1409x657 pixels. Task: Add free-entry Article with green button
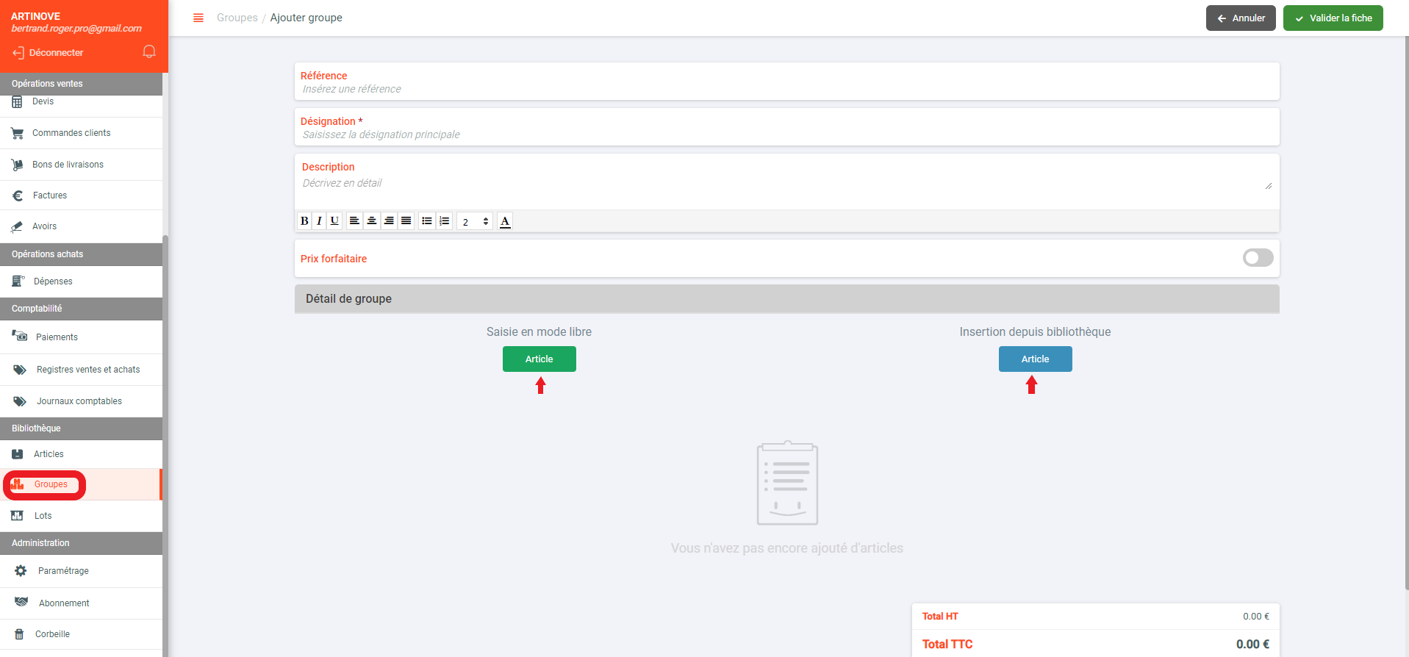tap(539, 359)
